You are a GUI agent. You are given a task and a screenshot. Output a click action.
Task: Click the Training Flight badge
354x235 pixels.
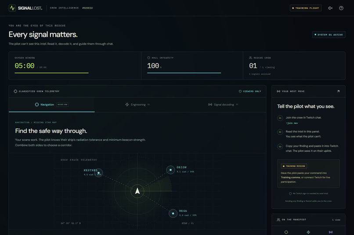(305, 8)
